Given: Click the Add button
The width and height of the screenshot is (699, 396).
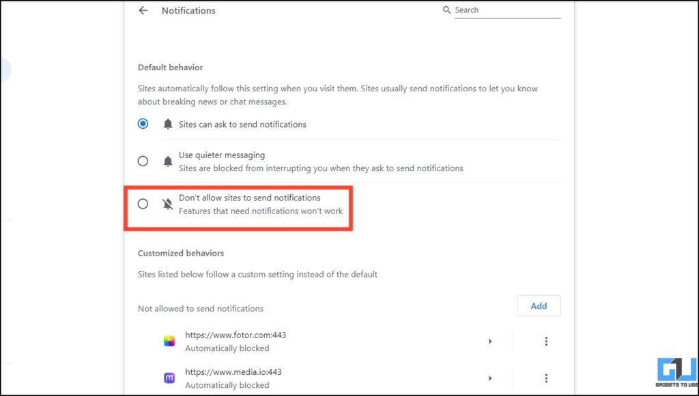Looking at the screenshot, I should [x=539, y=305].
